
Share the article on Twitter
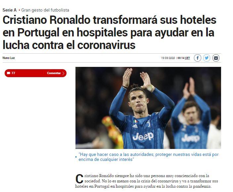(x=207, y=58)
